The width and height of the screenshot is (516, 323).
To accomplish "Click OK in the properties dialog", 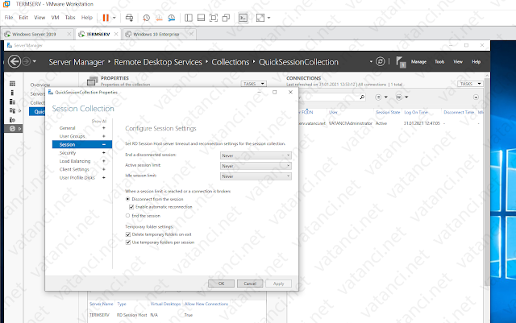I will 221,284.
